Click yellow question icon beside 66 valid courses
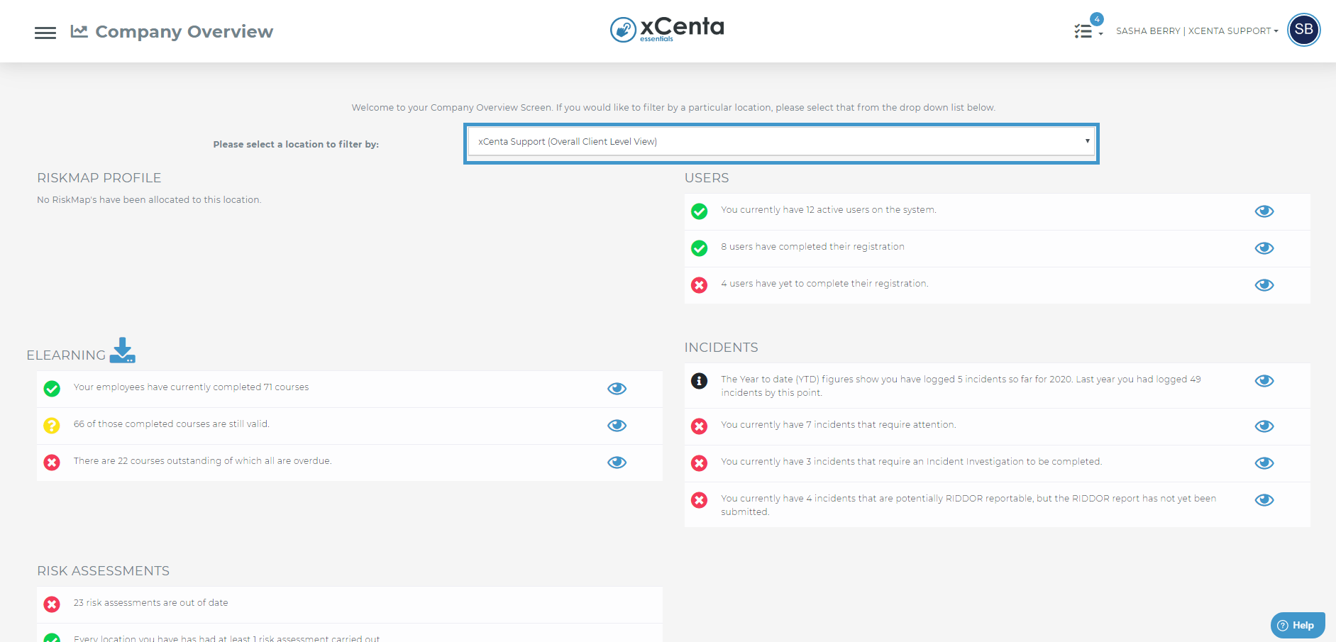The height and width of the screenshot is (642, 1336). tap(52, 426)
